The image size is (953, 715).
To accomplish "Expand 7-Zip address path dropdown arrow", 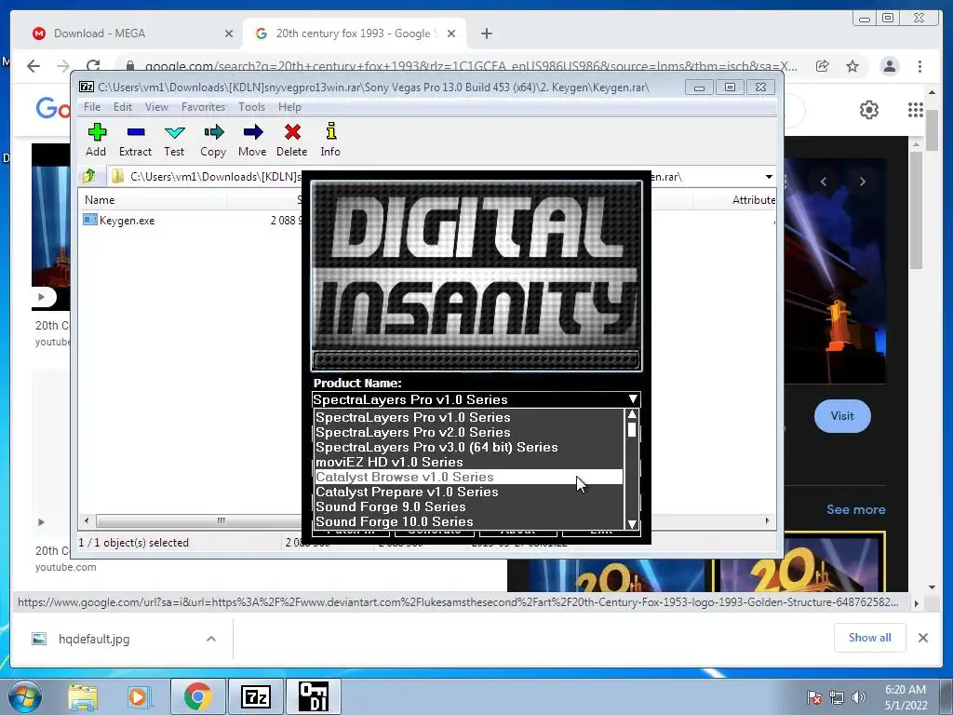I will (769, 176).
